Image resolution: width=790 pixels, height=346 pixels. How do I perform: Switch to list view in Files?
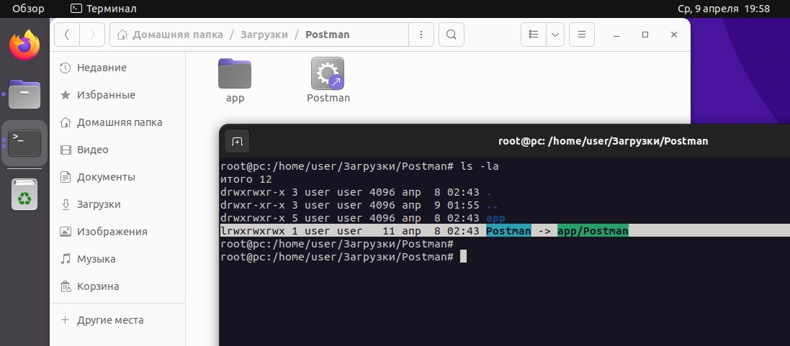point(534,35)
